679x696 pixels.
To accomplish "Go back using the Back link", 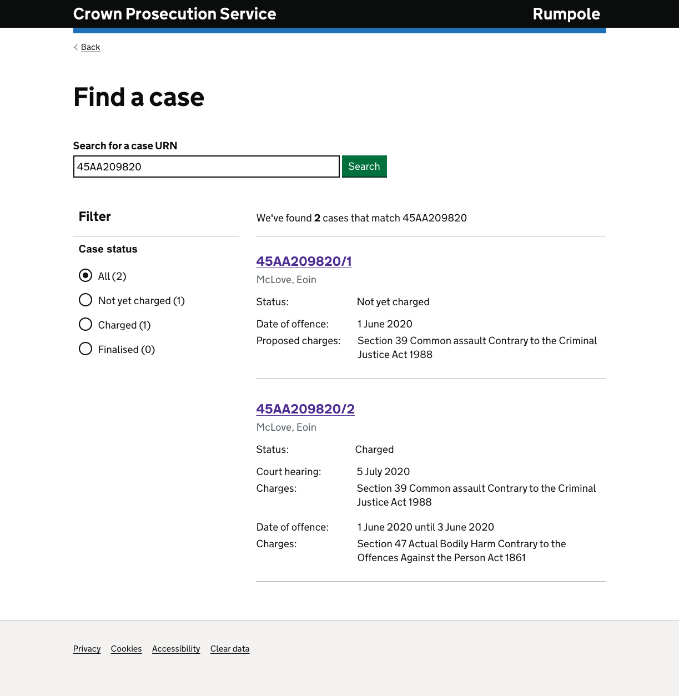I will pos(90,47).
